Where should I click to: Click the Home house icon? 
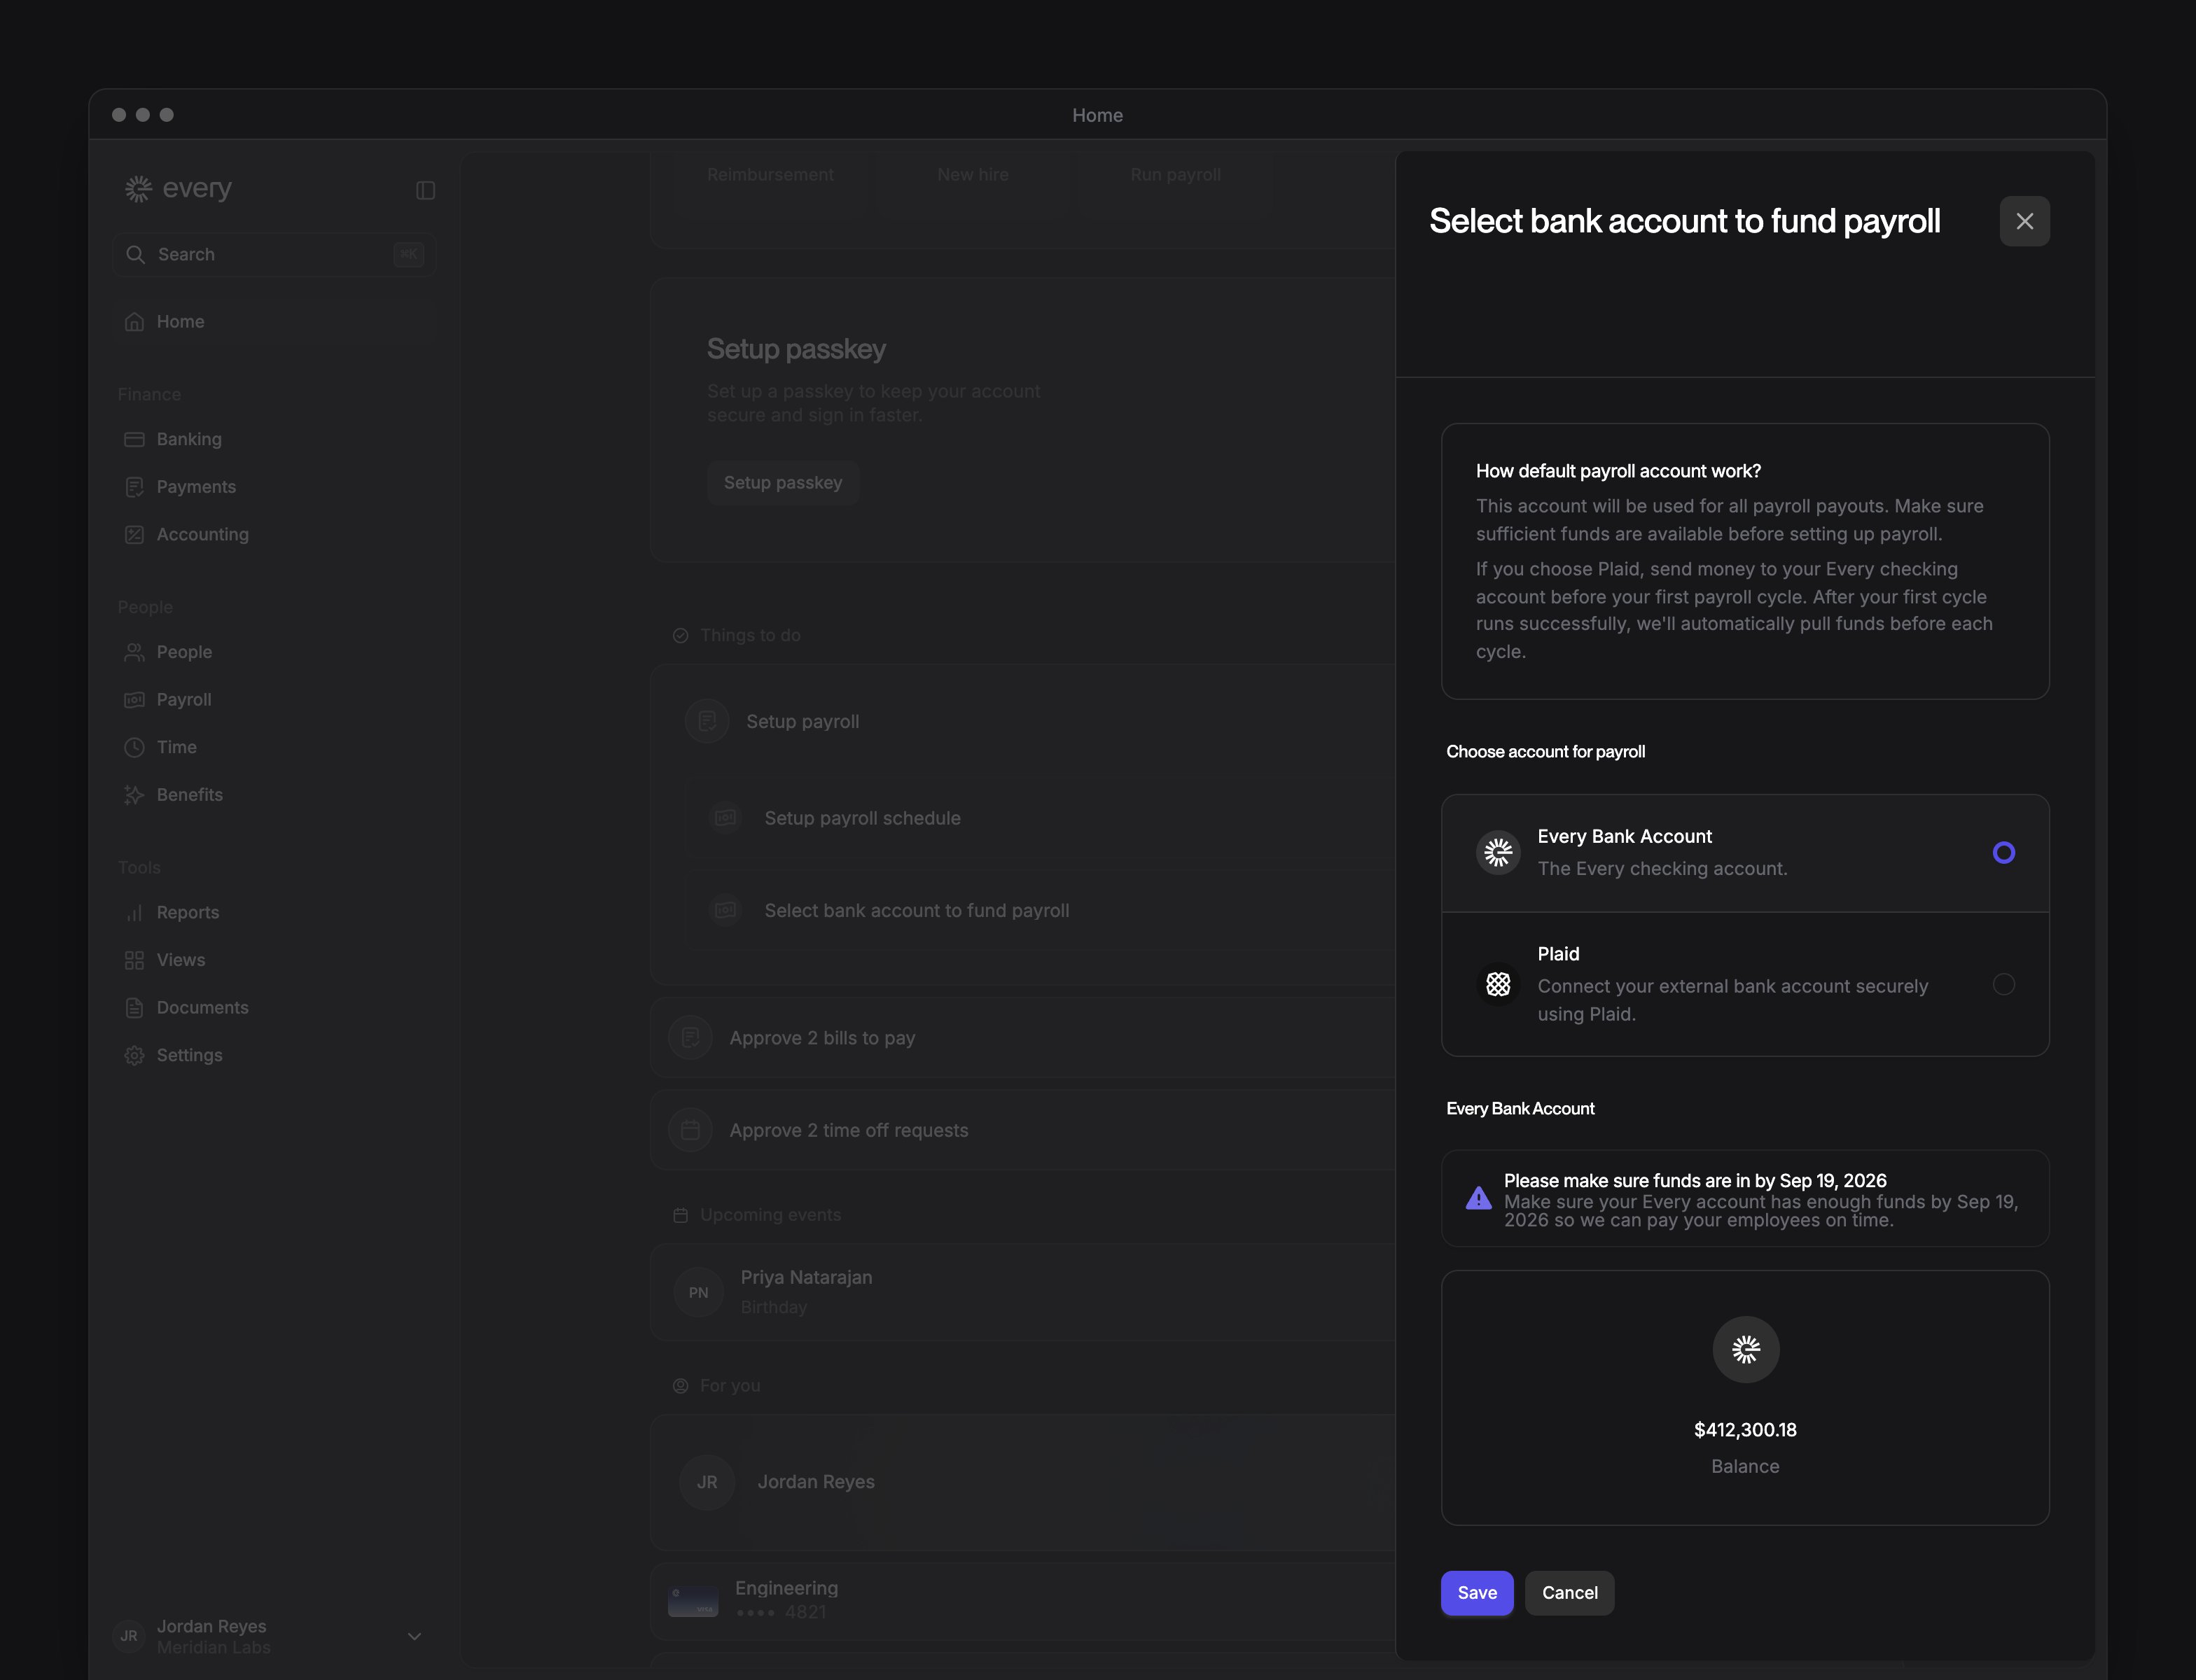pos(134,322)
